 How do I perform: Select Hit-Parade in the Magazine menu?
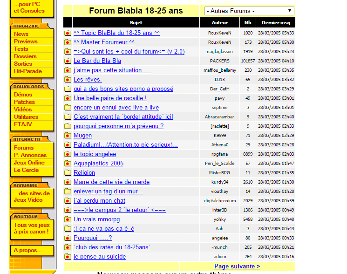(x=27, y=71)
